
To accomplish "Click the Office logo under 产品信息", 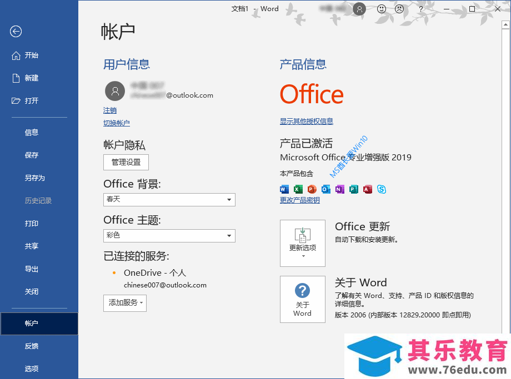I will point(312,94).
